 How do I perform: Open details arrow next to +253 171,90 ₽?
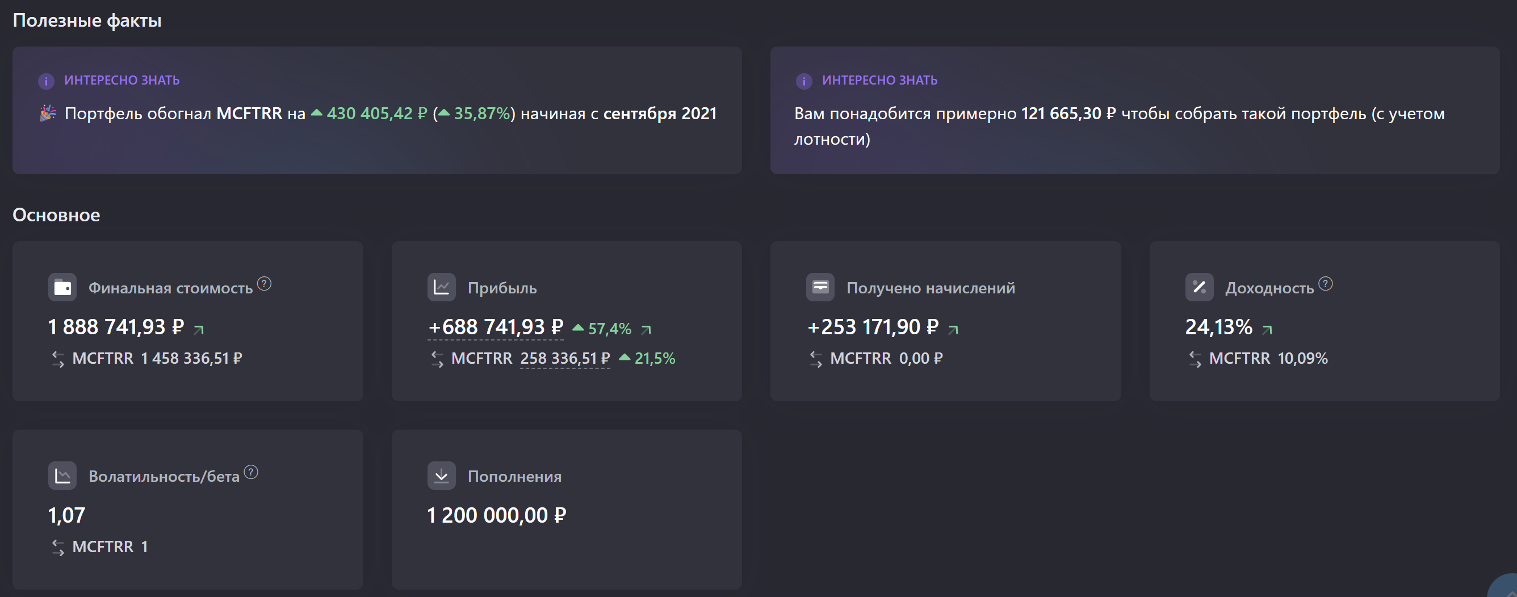[953, 330]
